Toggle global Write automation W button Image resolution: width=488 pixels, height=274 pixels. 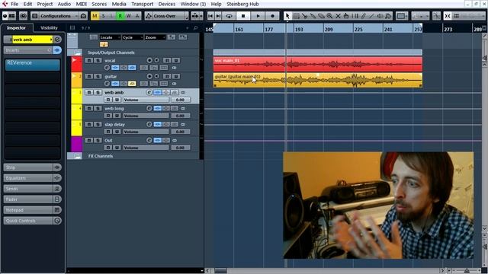(x=129, y=16)
